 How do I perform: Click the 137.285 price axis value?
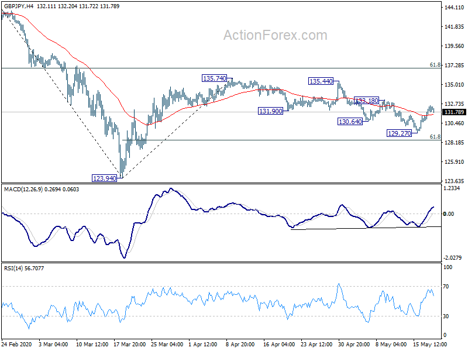coord(454,66)
